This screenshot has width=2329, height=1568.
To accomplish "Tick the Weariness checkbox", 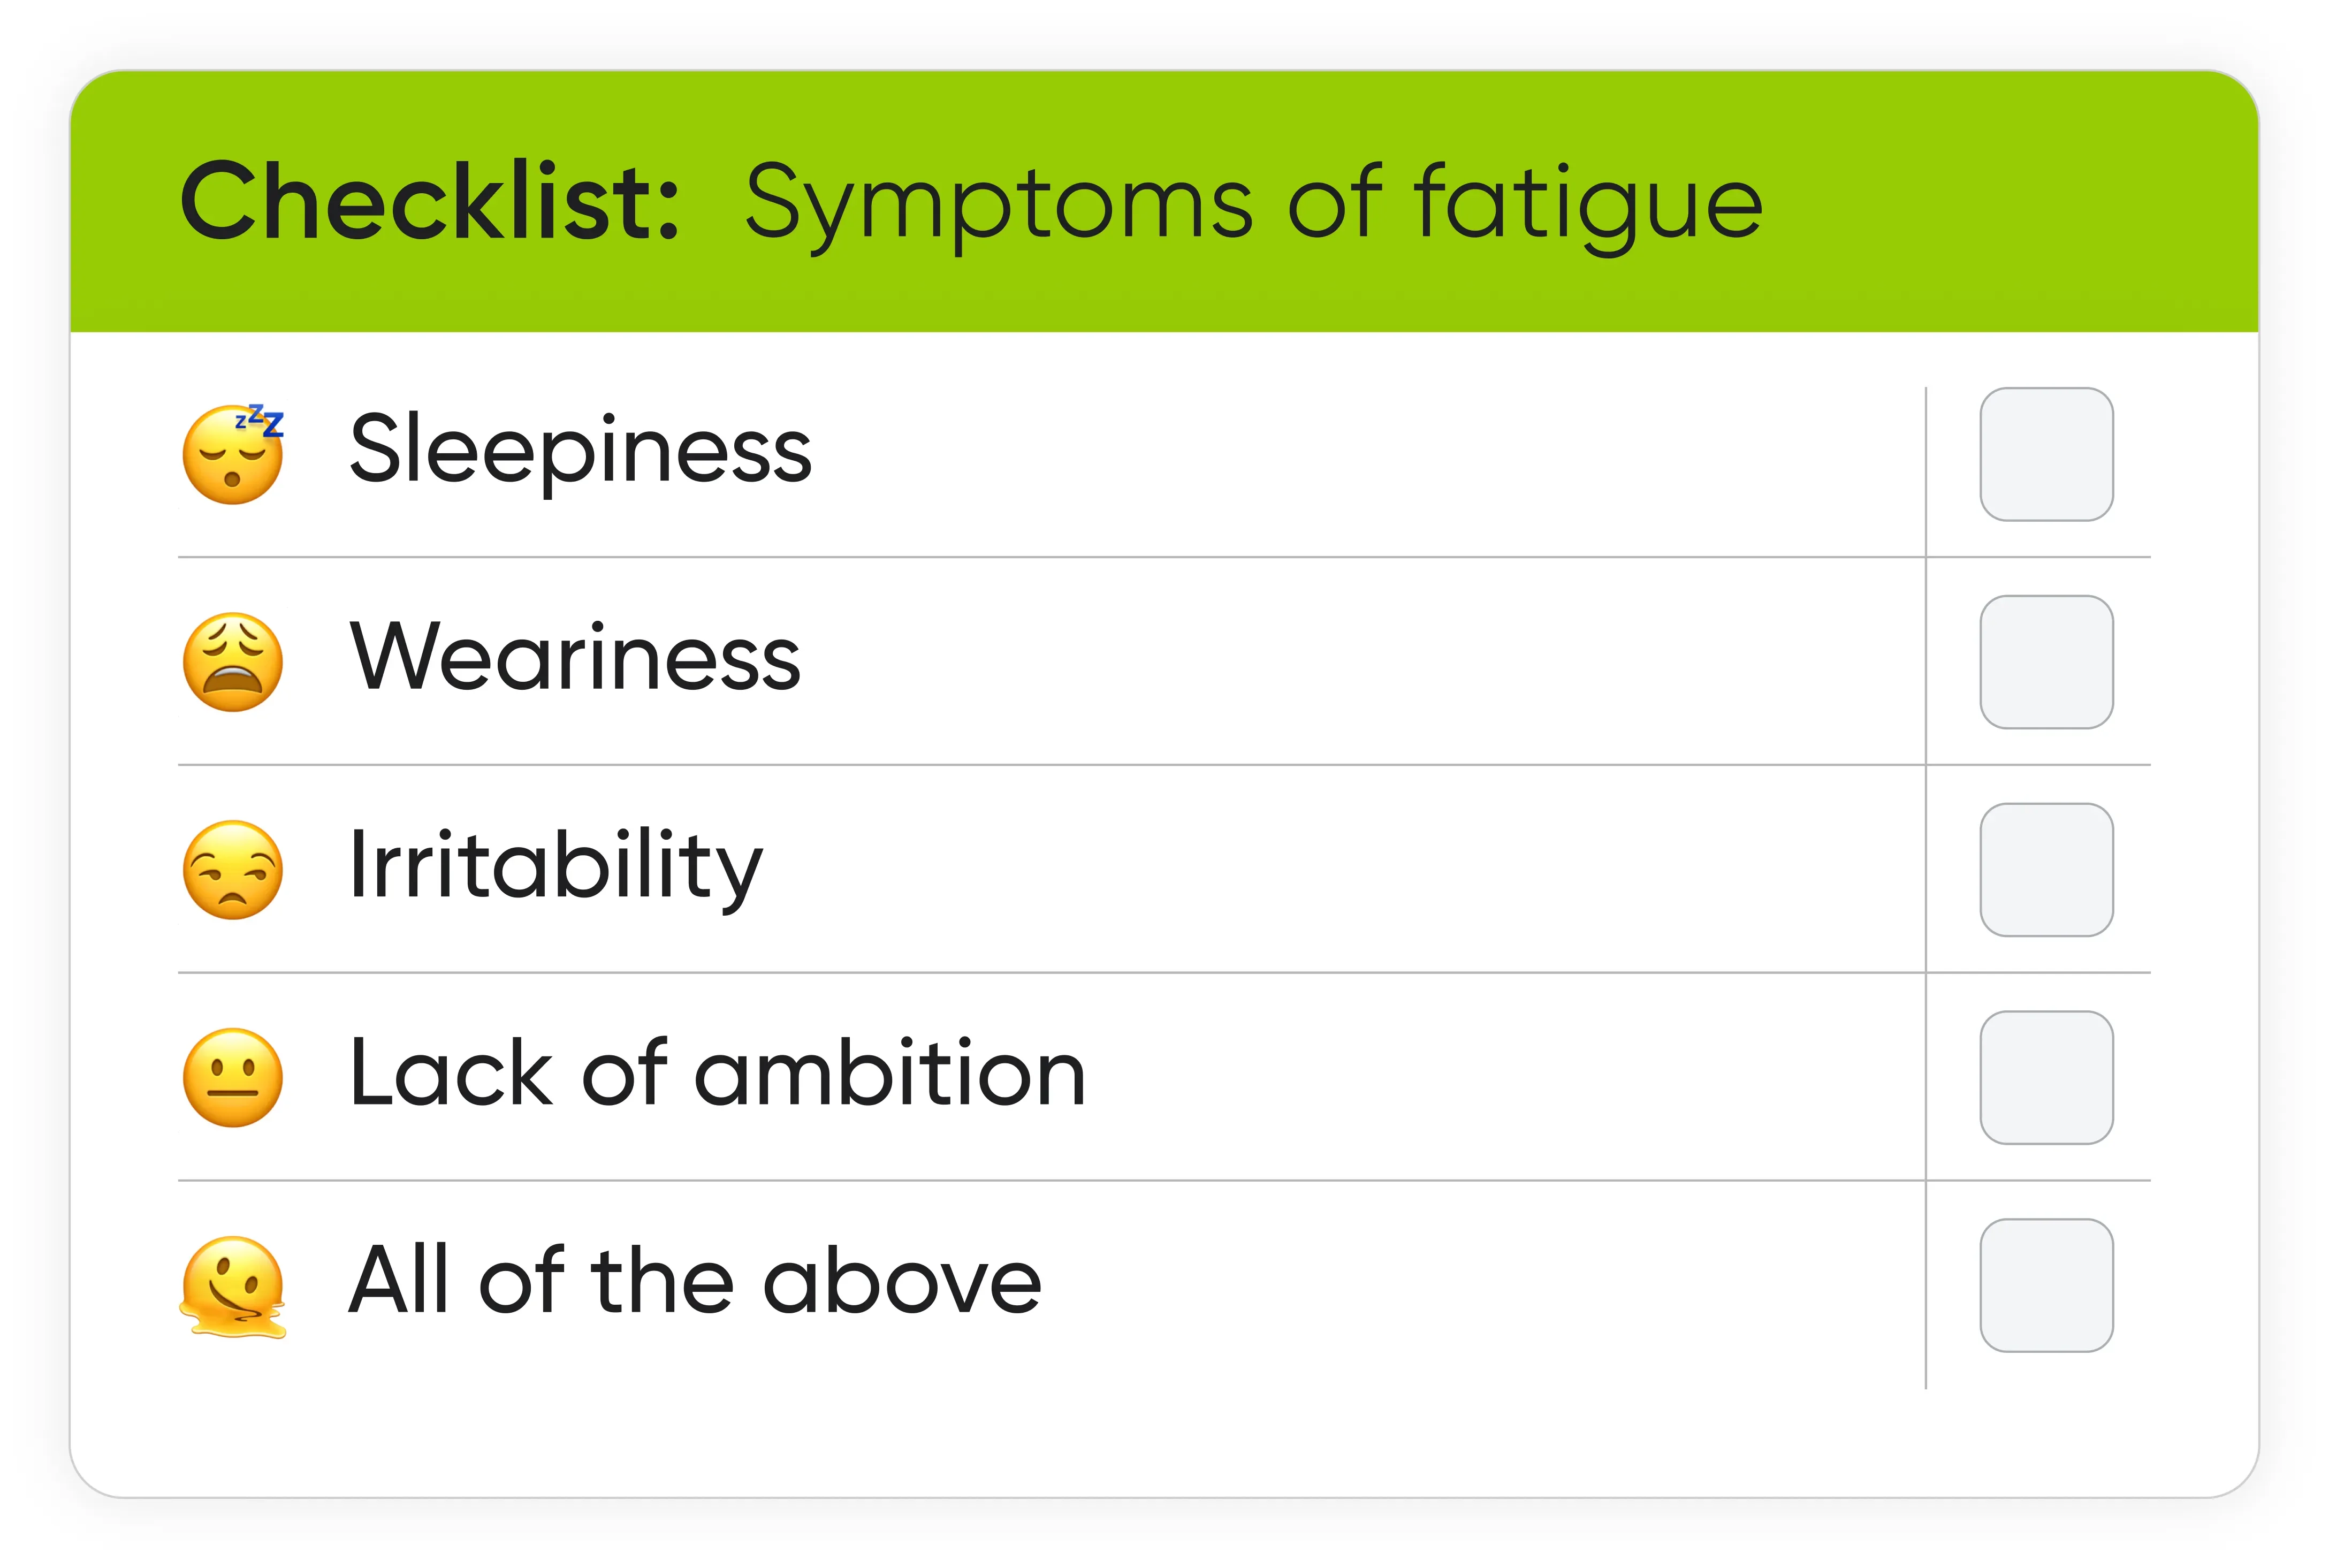I will 2046,662.
